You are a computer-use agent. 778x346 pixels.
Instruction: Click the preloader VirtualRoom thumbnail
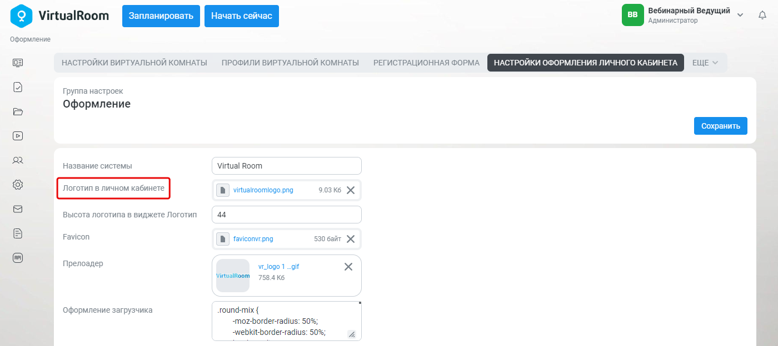pyautogui.click(x=233, y=276)
